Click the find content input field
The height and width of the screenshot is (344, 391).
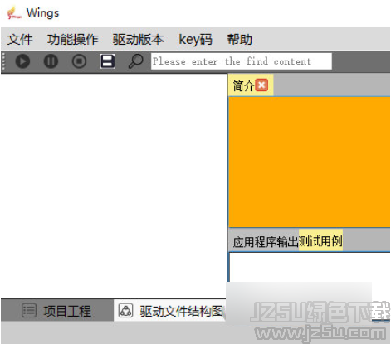click(x=242, y=61)
